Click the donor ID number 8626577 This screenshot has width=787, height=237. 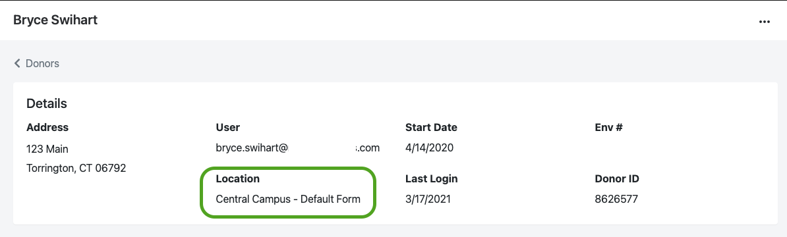point(616,199)
